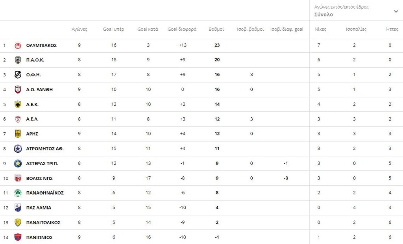
Task: Sort table by Goal υπέρ column
Action: (113, 29)
